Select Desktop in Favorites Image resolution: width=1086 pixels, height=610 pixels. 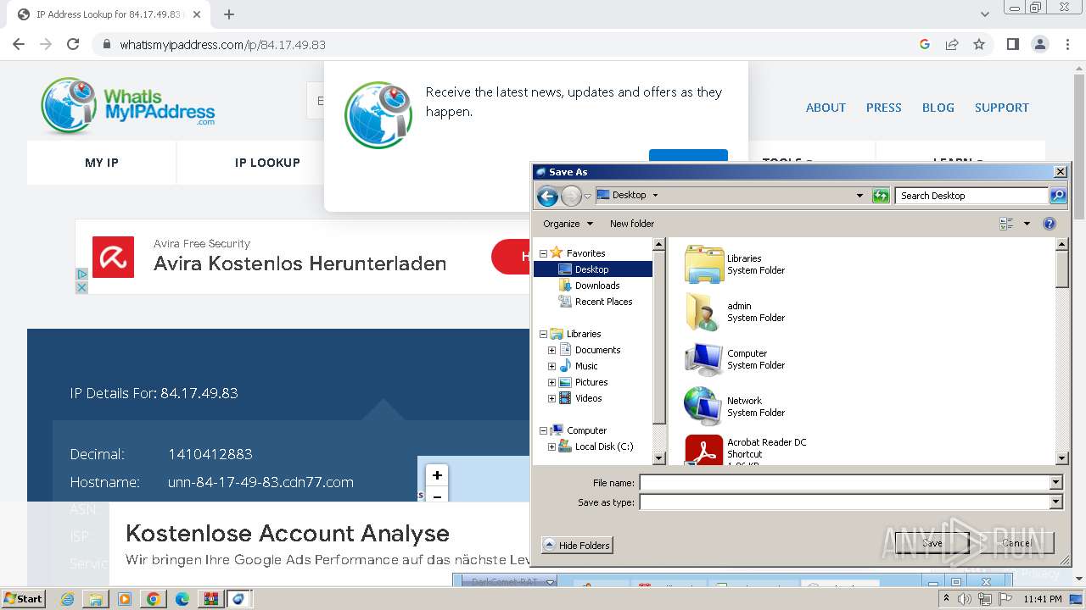(x=592, y=269)
